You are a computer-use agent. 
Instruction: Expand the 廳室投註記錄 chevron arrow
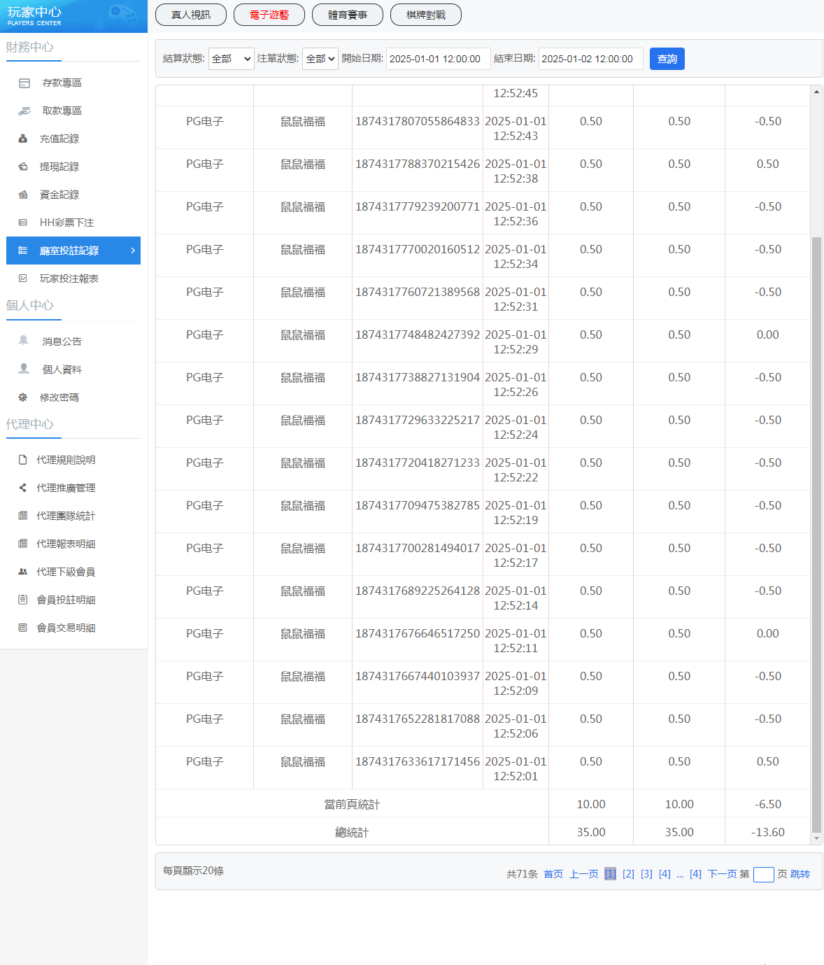point(133,251)
